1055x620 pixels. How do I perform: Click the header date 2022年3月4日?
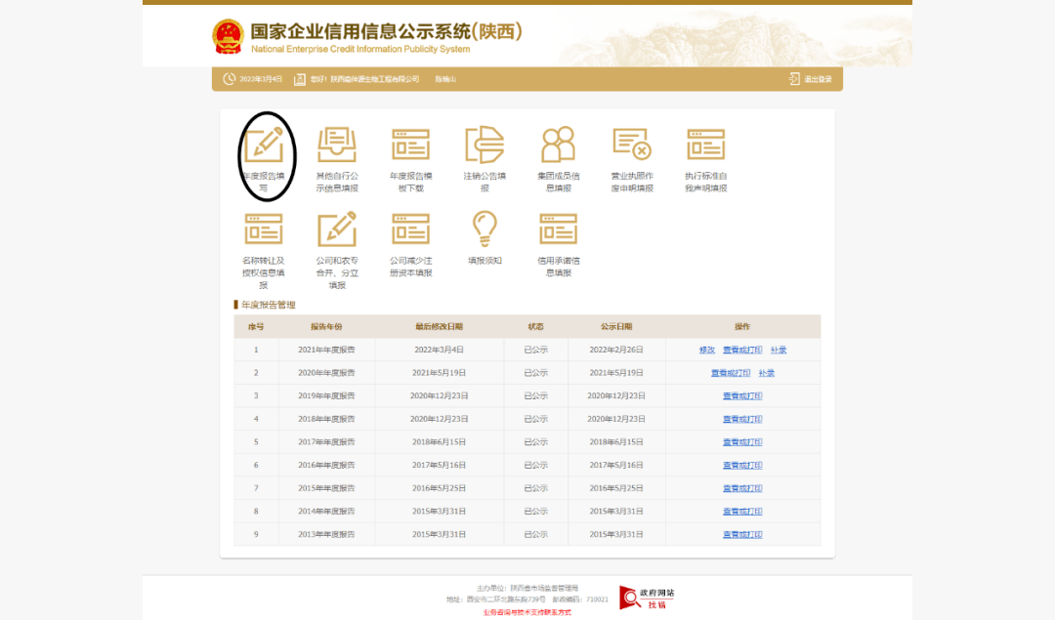click(x=261, y=79)
